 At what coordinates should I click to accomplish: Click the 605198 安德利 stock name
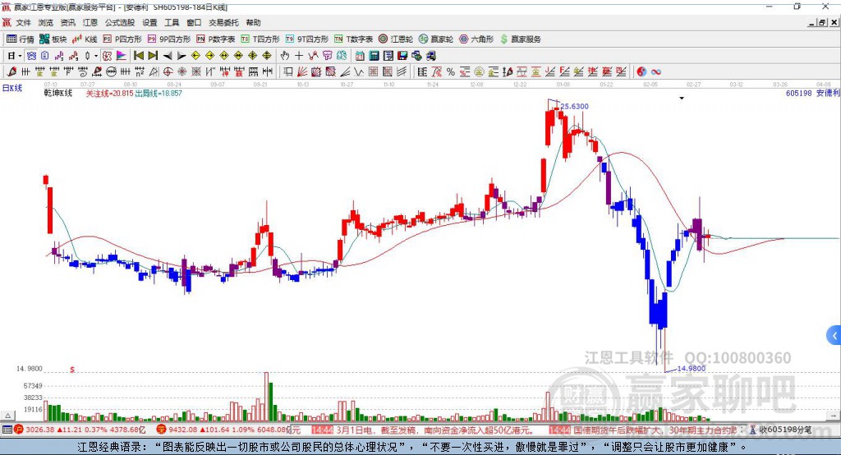pos(812,94)
